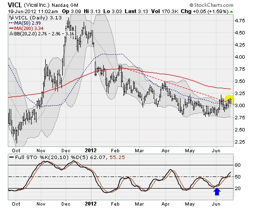
Task: Click the Dec label under the price chart
Action: point(66,151)
